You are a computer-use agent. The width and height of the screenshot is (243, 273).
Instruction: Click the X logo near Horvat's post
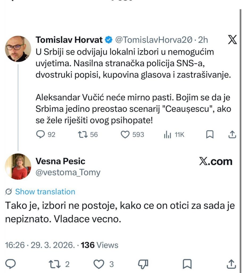click(x=233, y=40)
